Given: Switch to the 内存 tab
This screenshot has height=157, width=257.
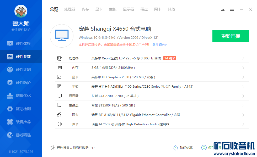Looking at the screenshot, I should [x=85, y=9].
